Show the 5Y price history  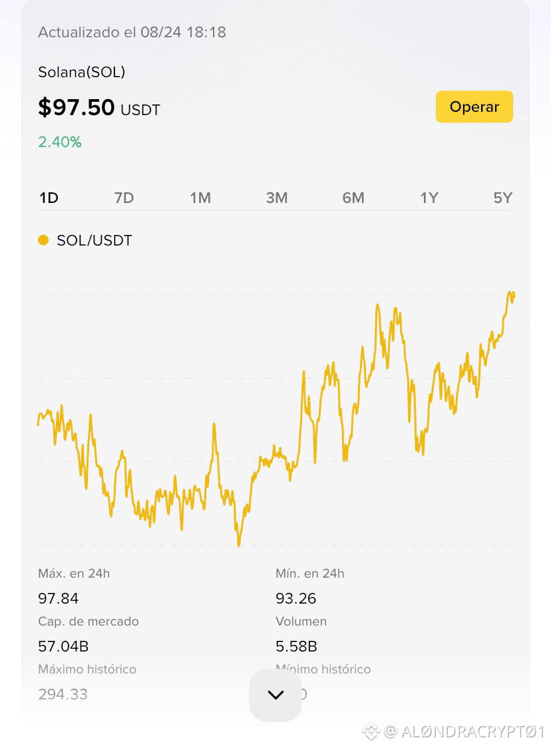(503, 198)
